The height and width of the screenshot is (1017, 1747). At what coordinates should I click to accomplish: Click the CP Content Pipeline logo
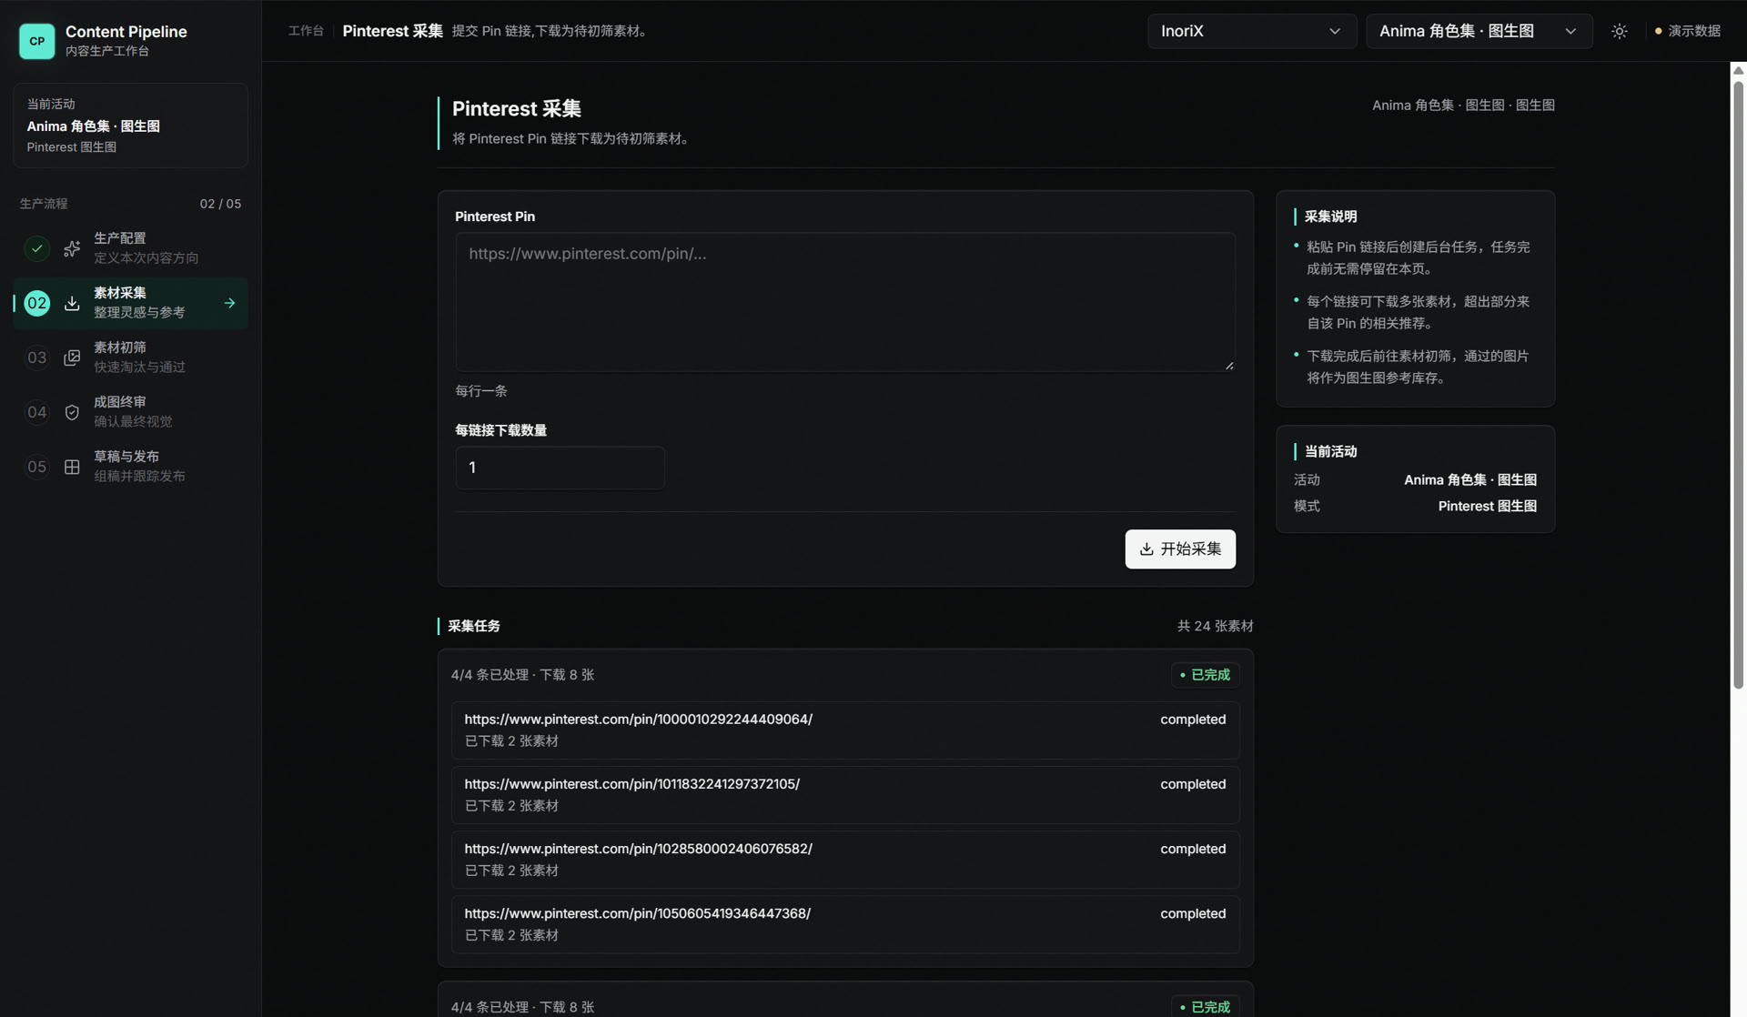(x=37, y=41)
